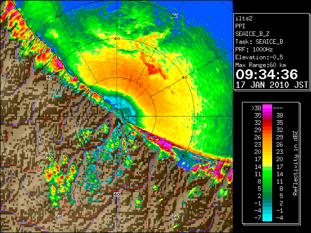This screenshot has width=311, height=233.
Task: Click the 40 km ring label southwest over land
Action: 49,155
